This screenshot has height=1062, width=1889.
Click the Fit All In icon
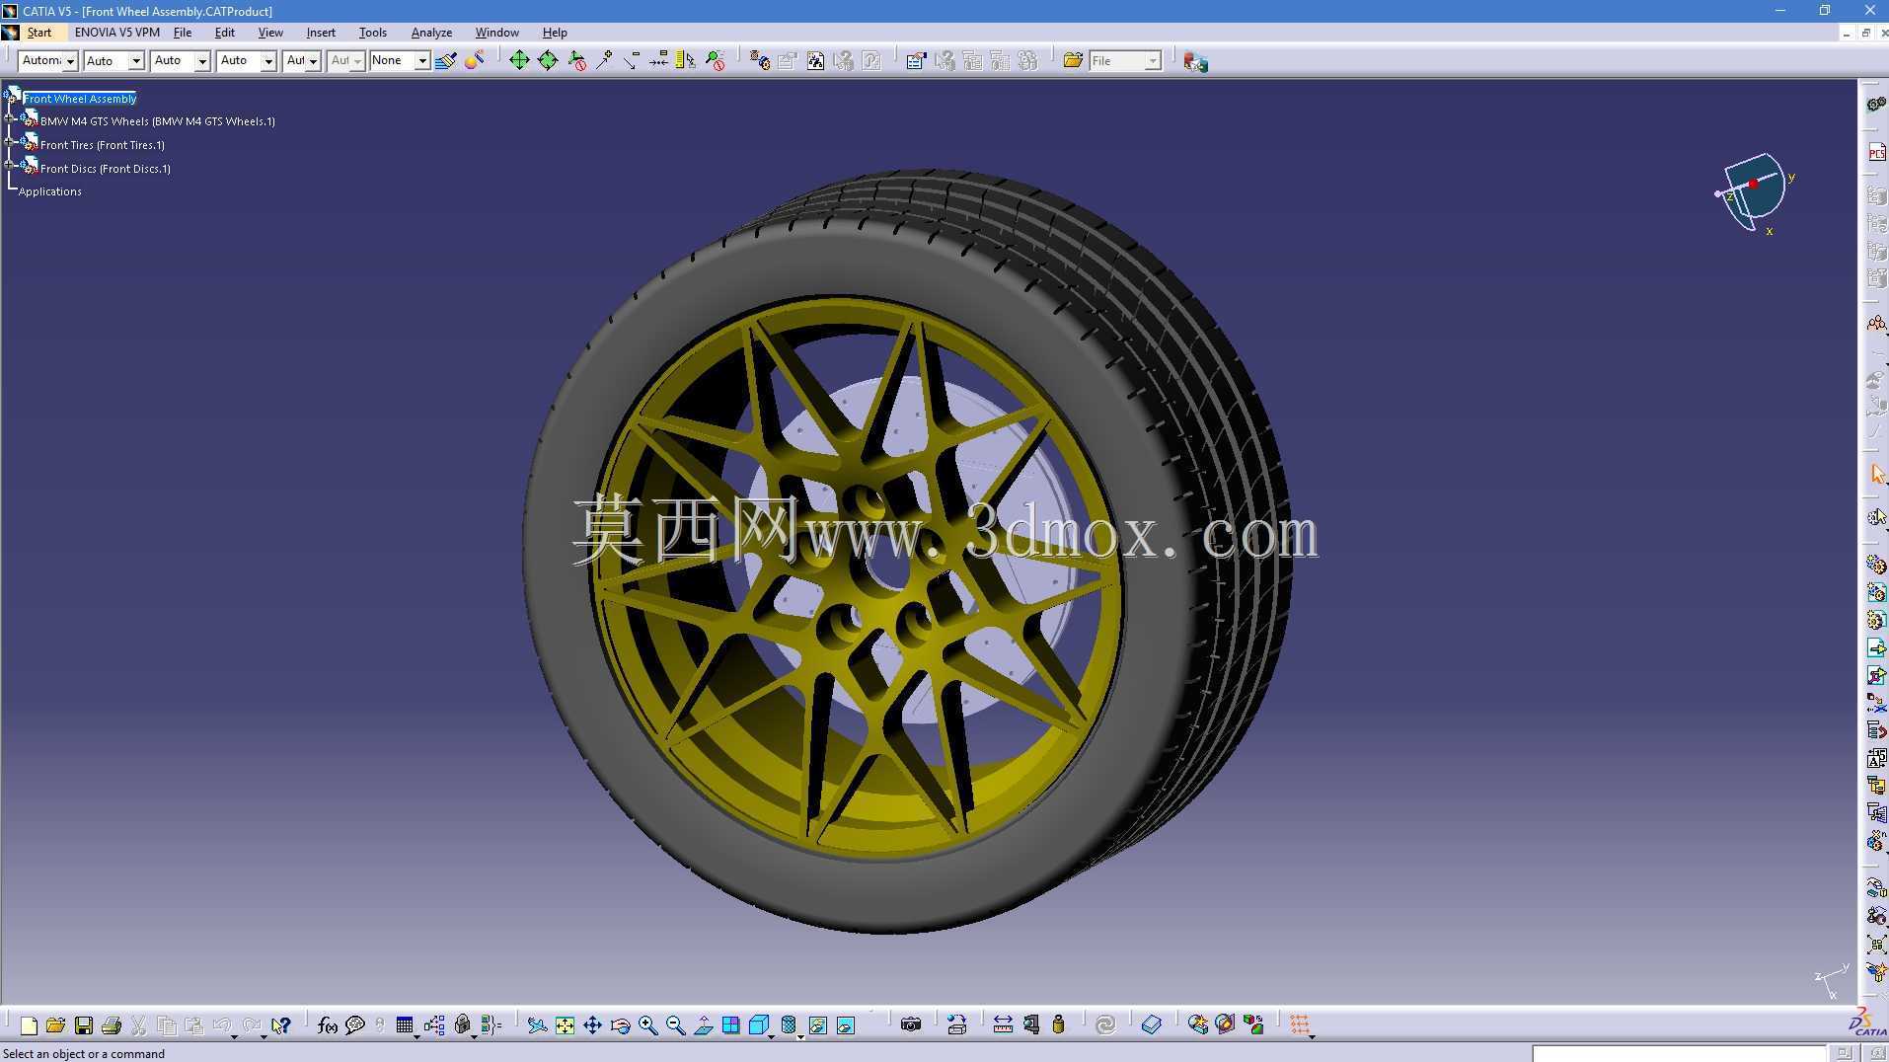(565, 1025)
